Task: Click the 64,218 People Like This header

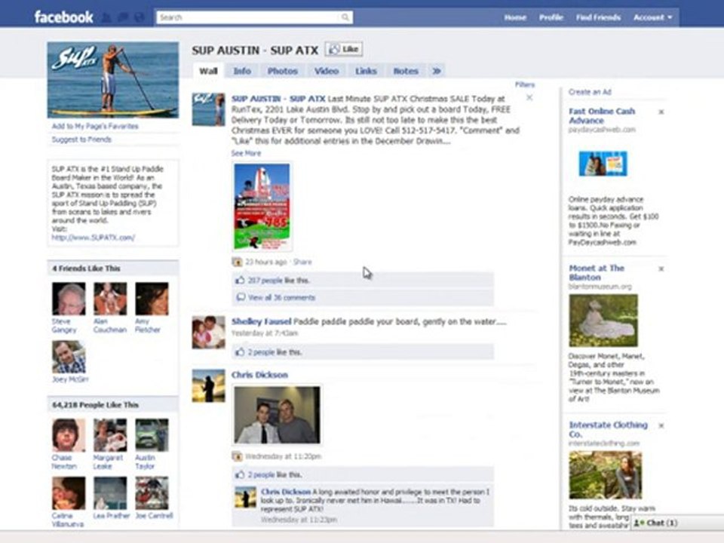Action: click(x=113, y=405)
